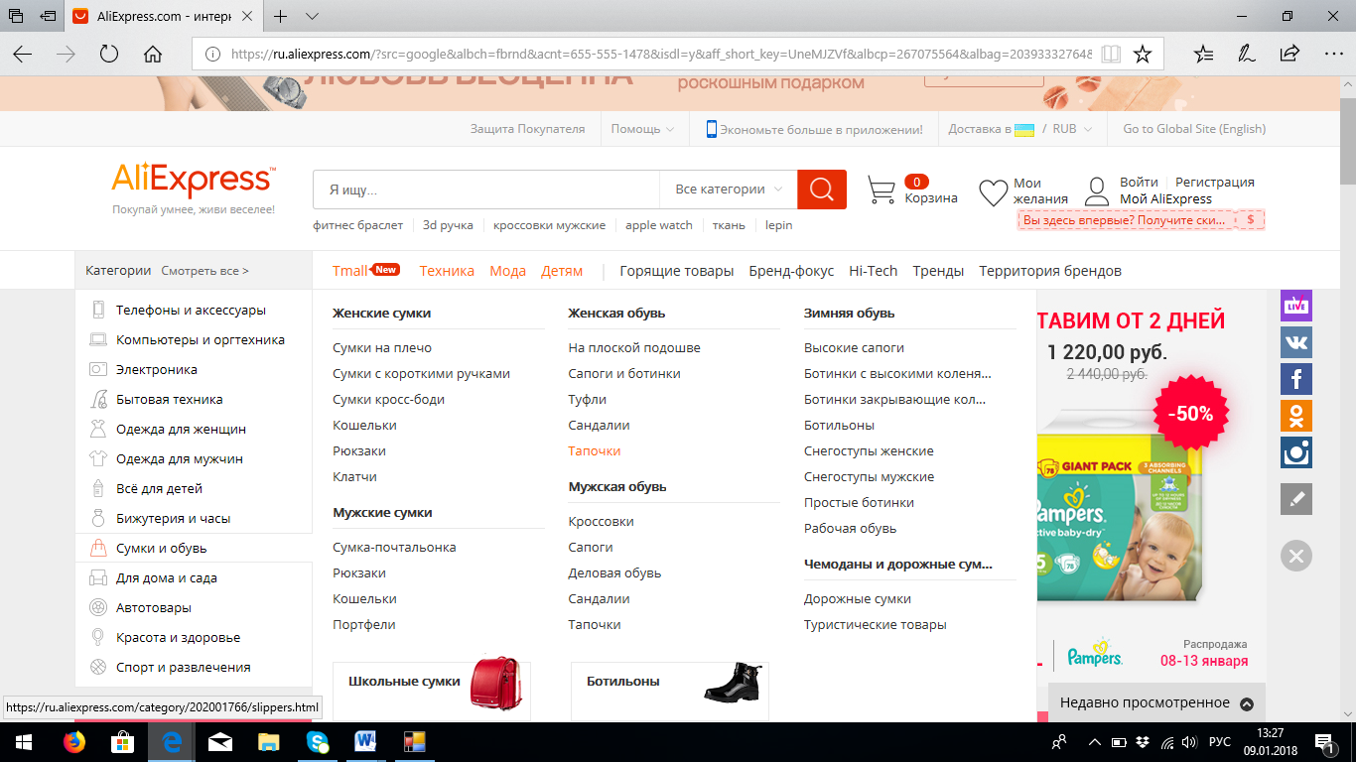Open the Тапочки link under Женская обувь
The image size is (1356, 762).
tap(595, 450)
